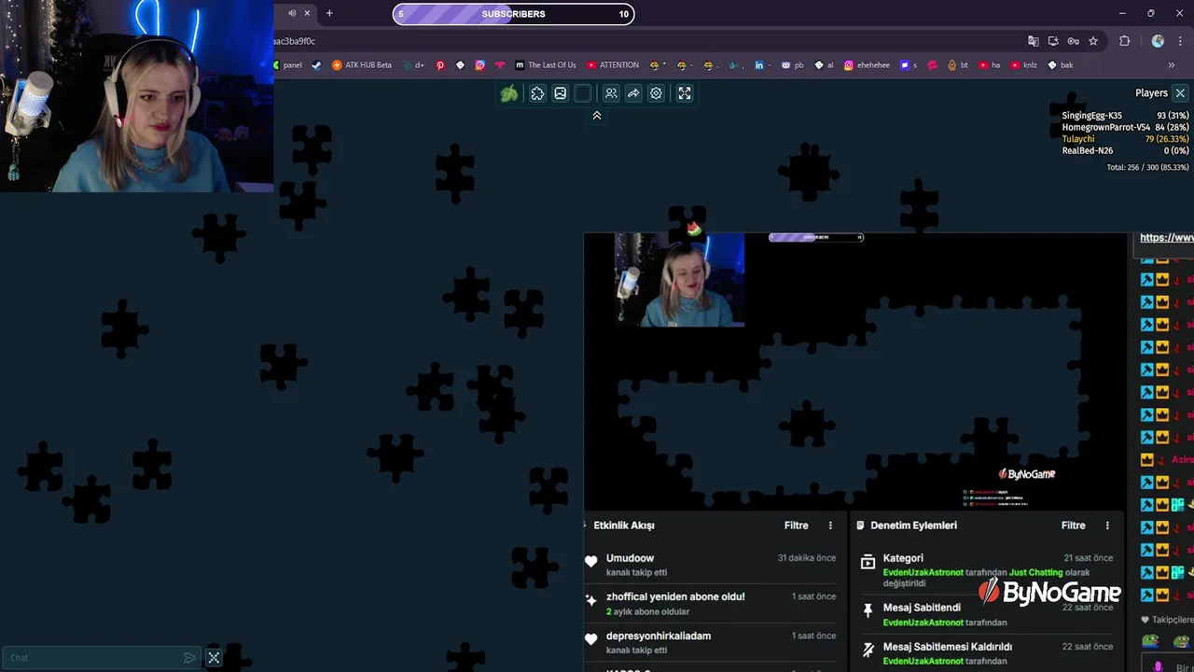1194x672 pixels.
Task: Open the translate page icon
Action: [1033, 41]
